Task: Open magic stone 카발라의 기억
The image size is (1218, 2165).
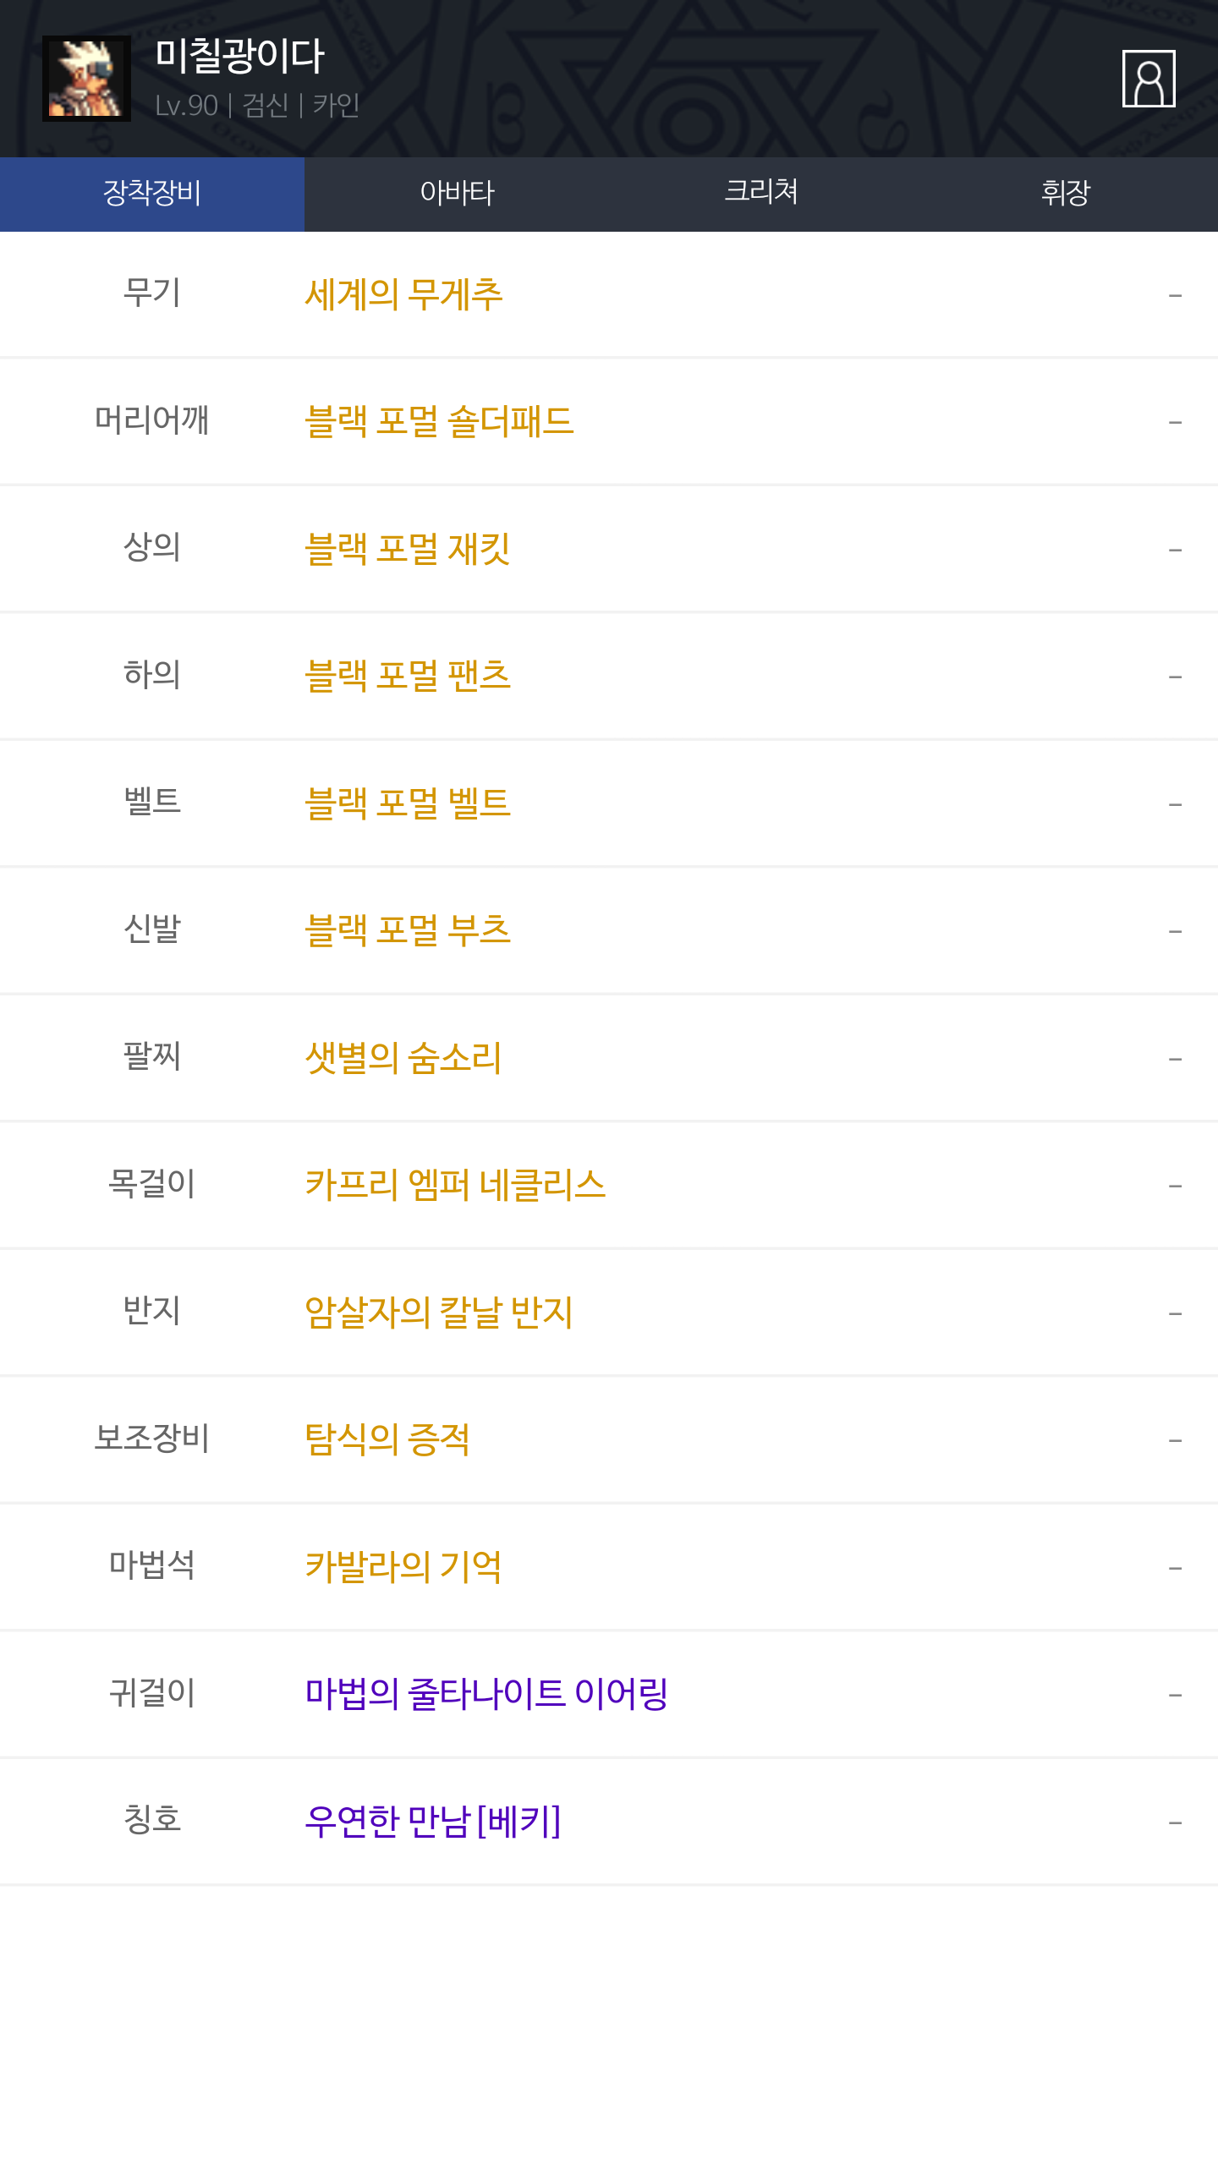Action: (x=403, y=1567)
